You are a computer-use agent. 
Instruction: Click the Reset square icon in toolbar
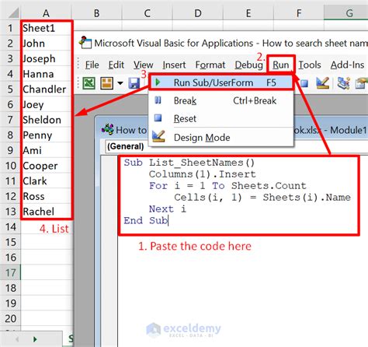tap(304, 83)
